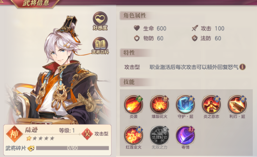Select the 炎之意志 passive skill icon
Viewport: 257px width, 157px height.
click(211, 105)
